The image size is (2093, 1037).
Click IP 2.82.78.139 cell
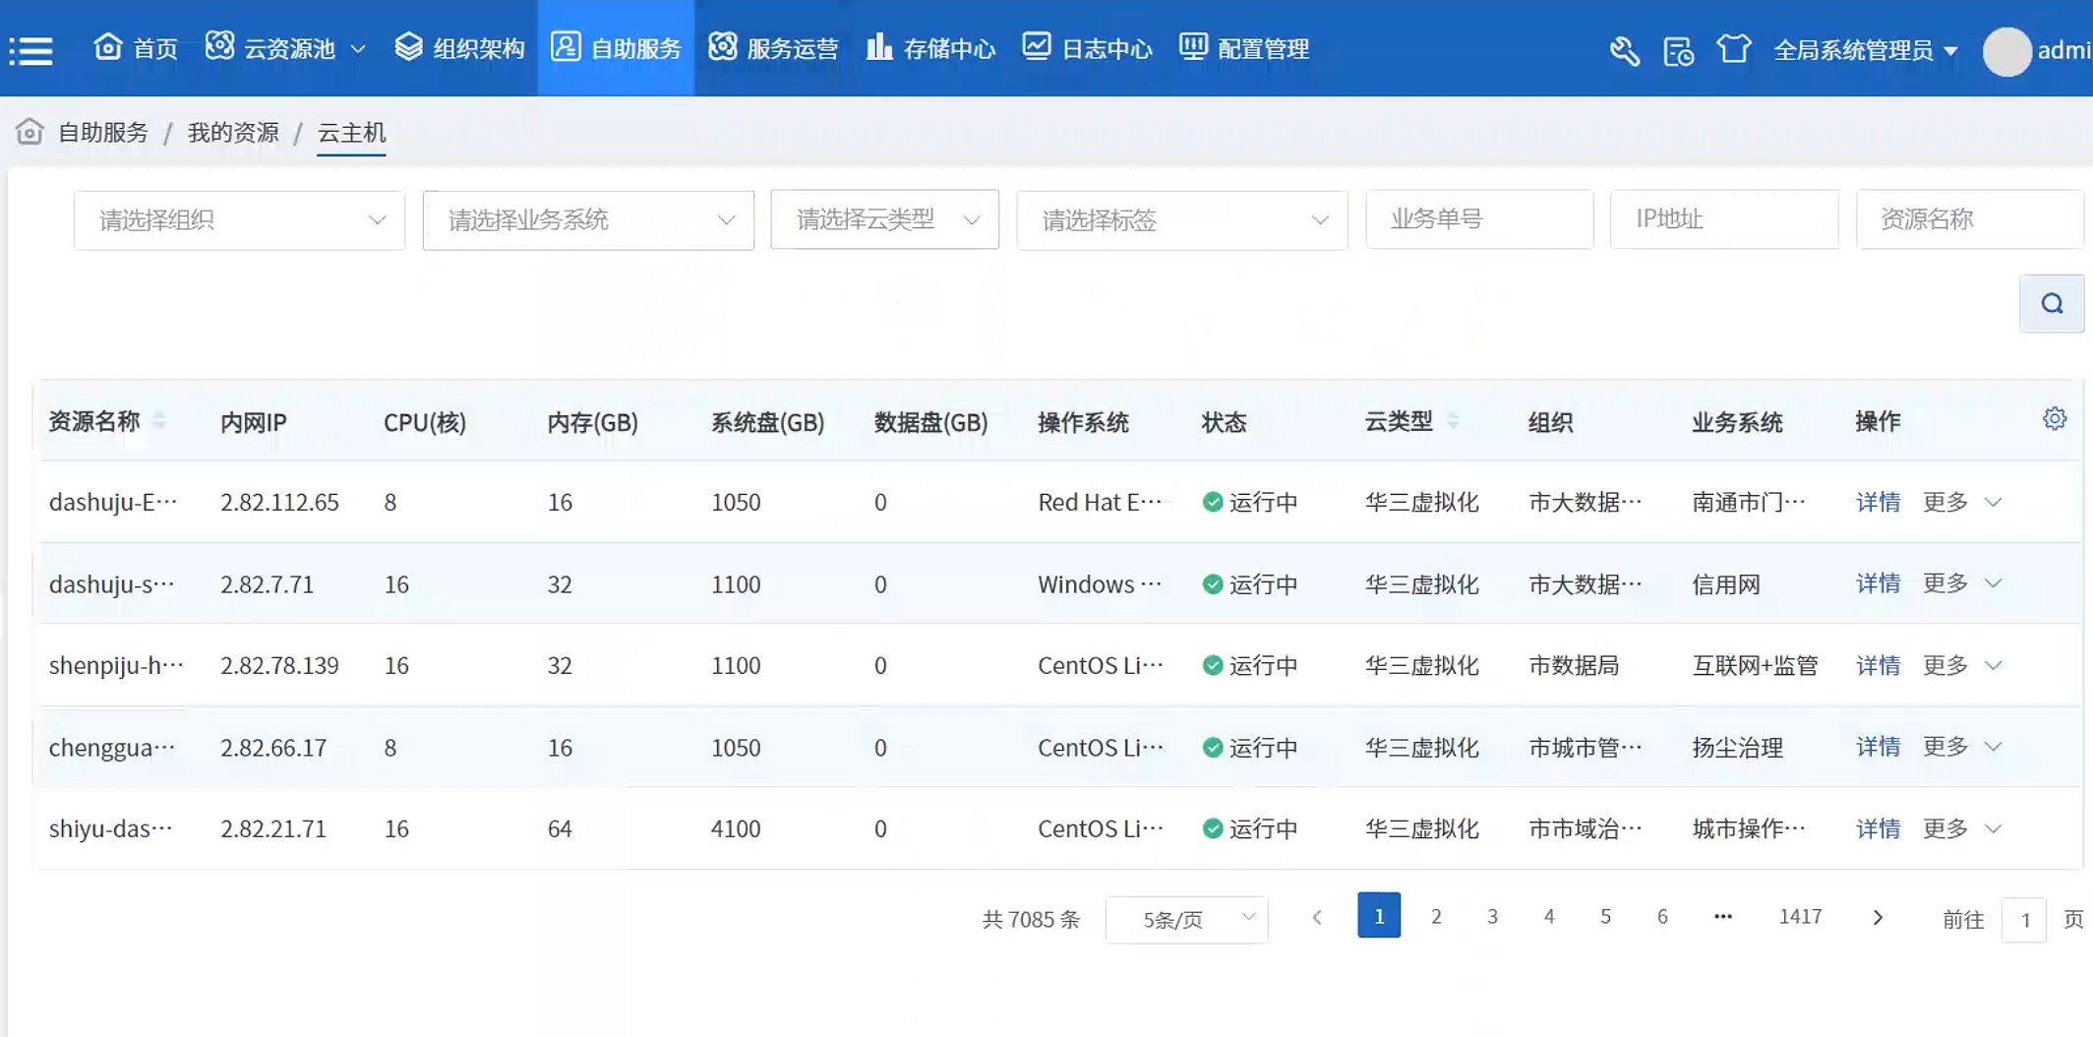(279, 665)
